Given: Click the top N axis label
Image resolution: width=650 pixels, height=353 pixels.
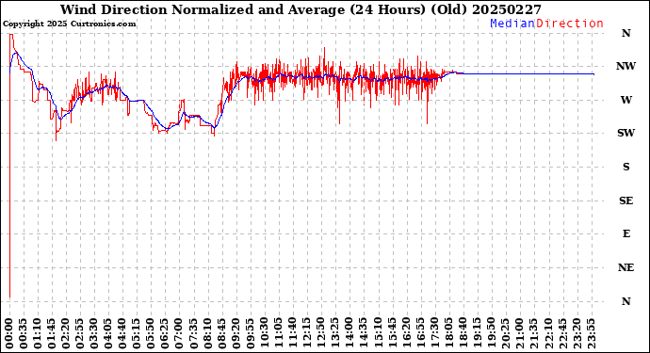Looking at the screenshot, I should pos(626,33).
